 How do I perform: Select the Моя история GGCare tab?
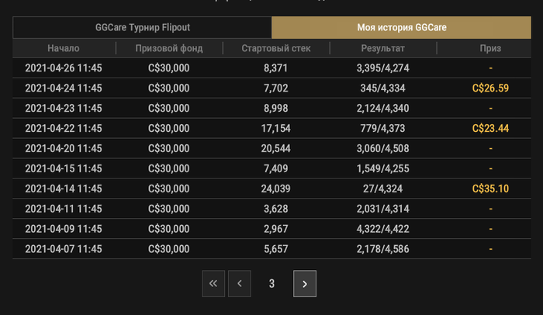tap(401, 27)
